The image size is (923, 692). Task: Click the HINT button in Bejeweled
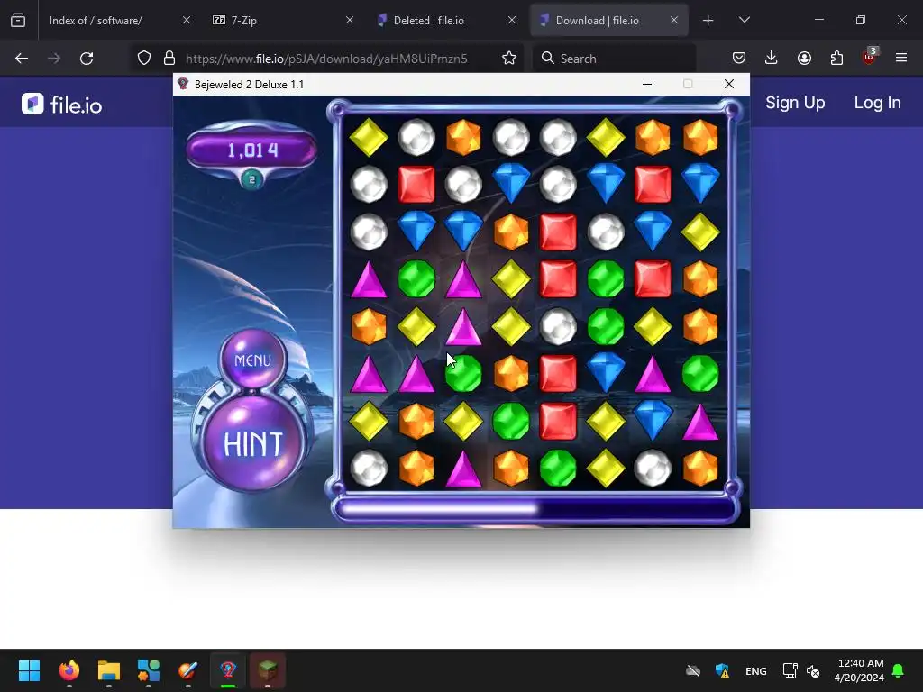tap(253, 443)
